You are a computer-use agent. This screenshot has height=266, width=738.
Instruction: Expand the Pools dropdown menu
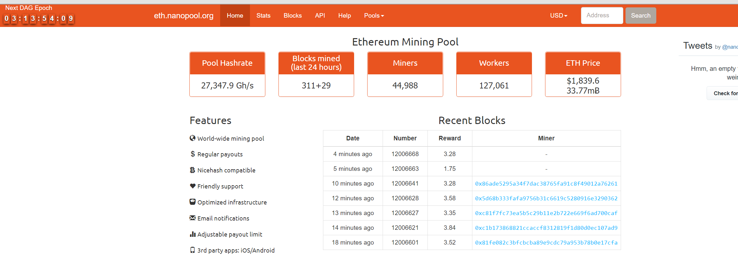pyautogui.click(x=374, y=16)
